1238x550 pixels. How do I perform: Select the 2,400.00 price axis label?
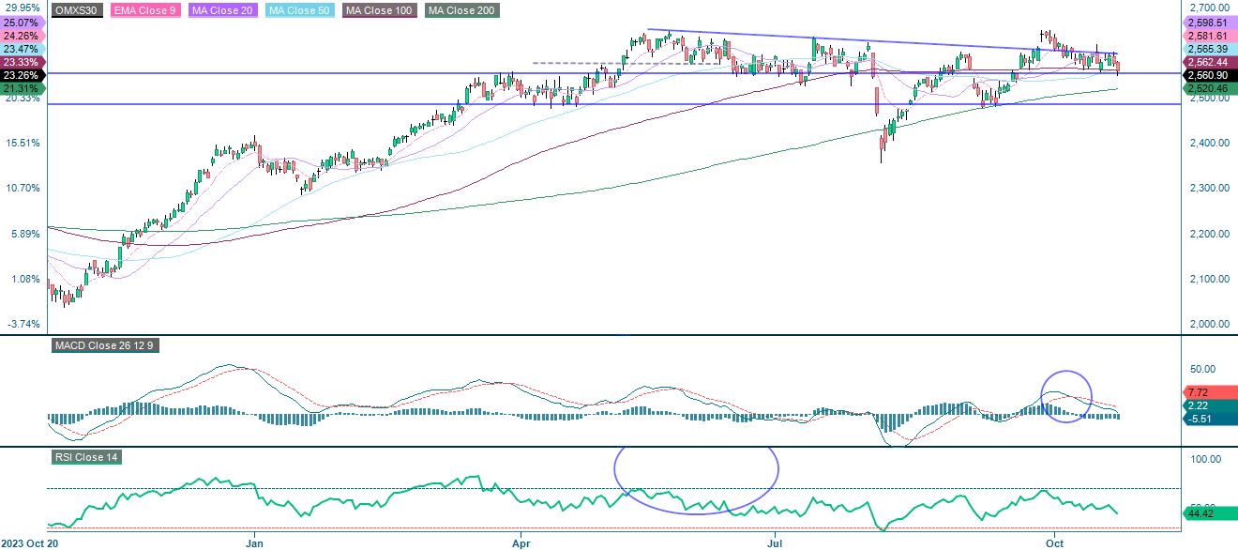(1209, 143)
